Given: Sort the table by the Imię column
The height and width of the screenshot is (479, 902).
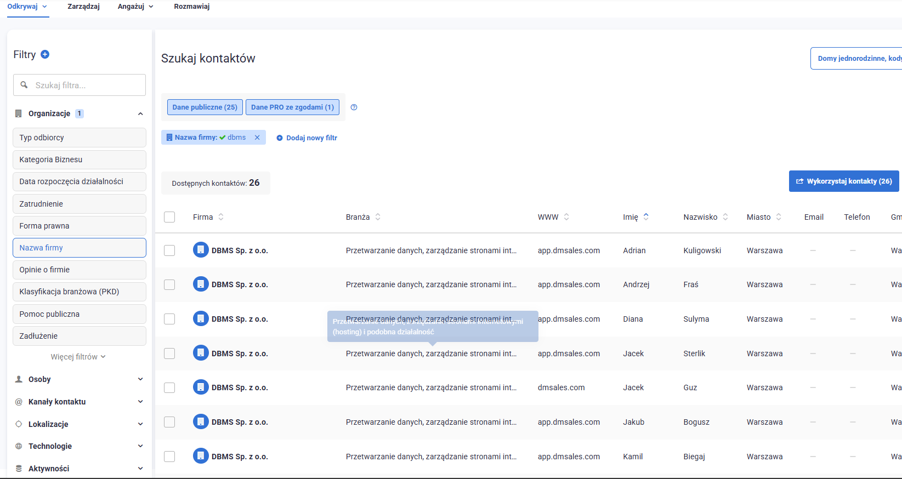Looking at the screenshot, I should coord(646,217).
